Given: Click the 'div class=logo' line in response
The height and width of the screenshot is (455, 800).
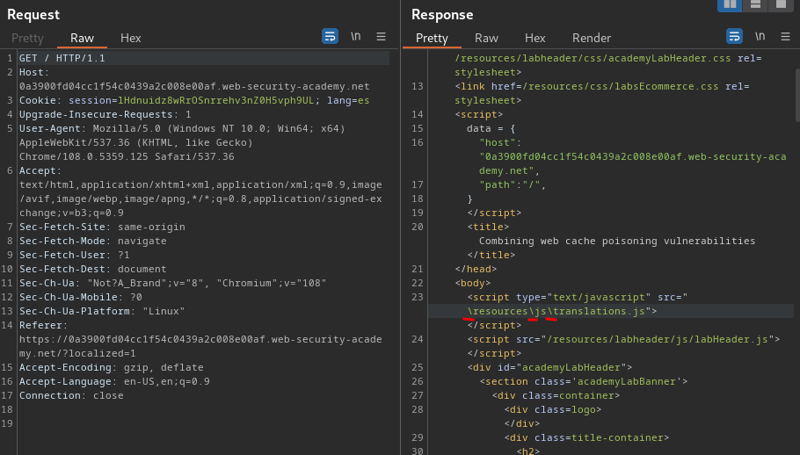Looking at the screenshot, I should click(x=553, y=409).
